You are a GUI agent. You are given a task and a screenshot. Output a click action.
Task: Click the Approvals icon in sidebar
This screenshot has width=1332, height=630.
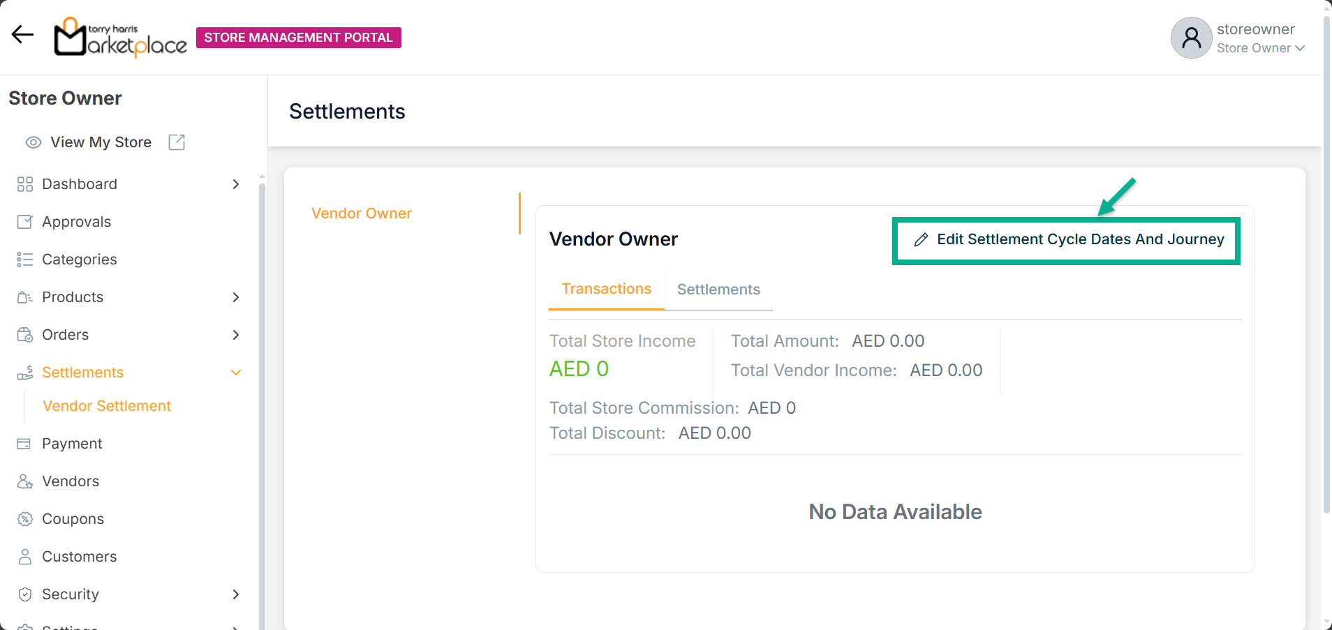[25, 222]
